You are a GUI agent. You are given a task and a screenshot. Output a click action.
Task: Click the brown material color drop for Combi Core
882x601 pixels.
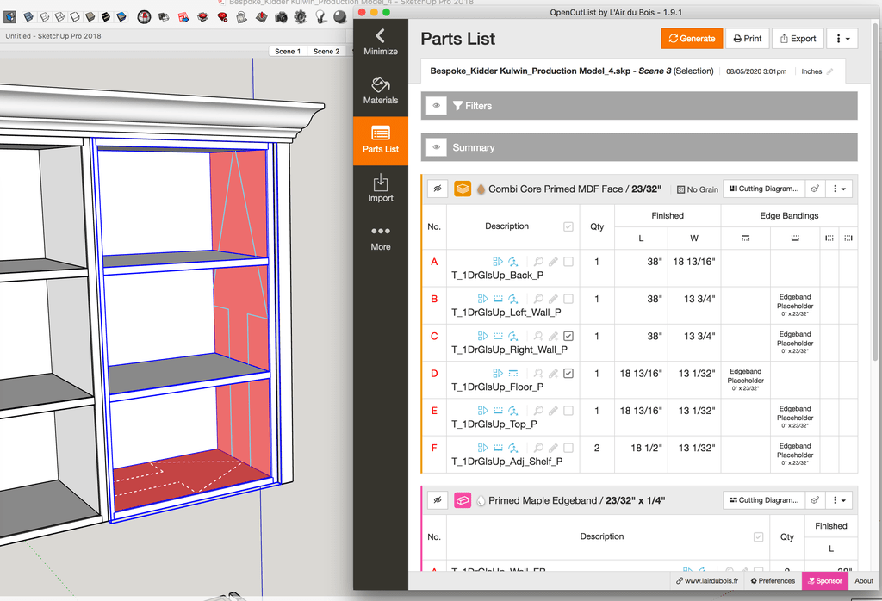[481, 189]
